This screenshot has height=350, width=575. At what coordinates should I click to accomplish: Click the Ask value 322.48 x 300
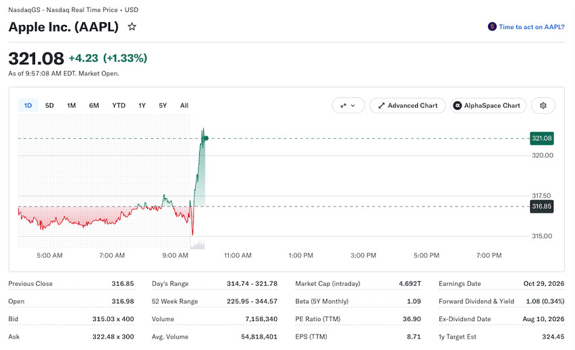(113, 337)
